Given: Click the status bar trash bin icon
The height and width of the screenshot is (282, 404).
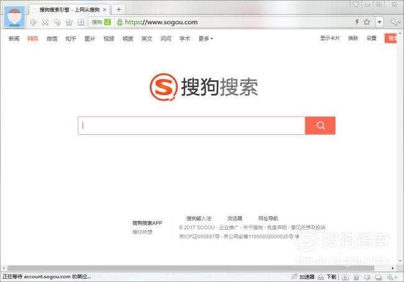Looking at the screenshot, I should 356,277.
